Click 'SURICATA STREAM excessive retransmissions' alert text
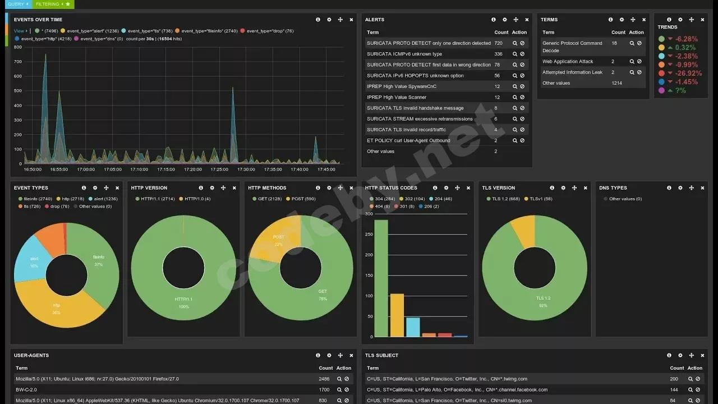This screenshot has width=718, height=404. (420, 119)
